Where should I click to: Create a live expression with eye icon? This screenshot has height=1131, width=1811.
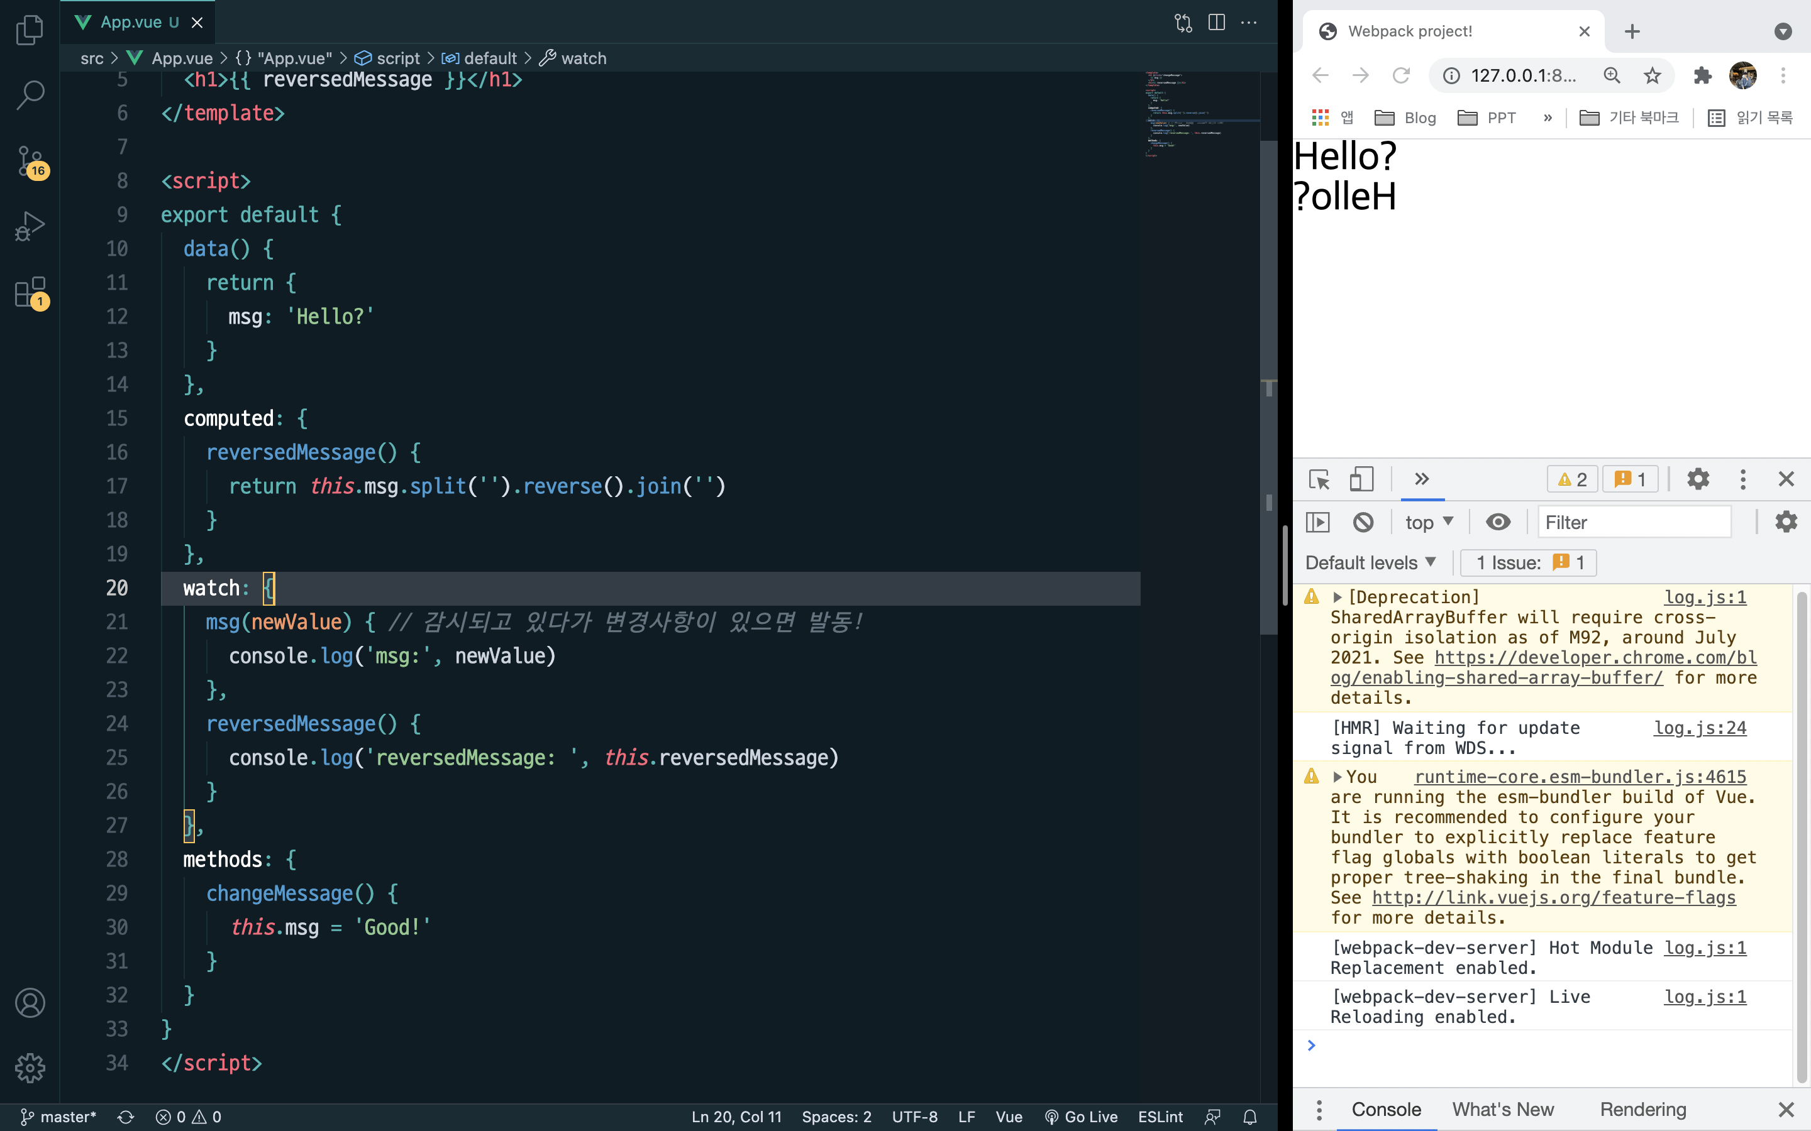(x=1498, y=522)
